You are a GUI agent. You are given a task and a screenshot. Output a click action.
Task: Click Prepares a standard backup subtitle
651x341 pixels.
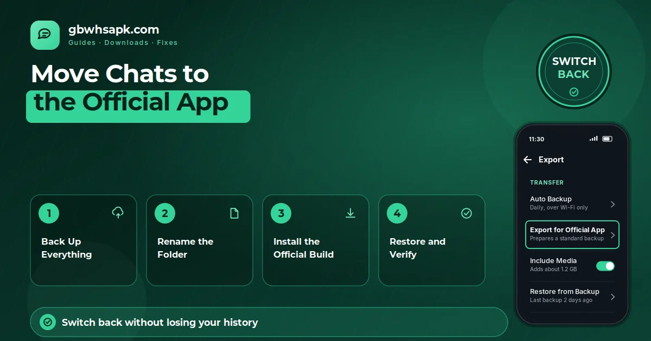coord(567,239)
